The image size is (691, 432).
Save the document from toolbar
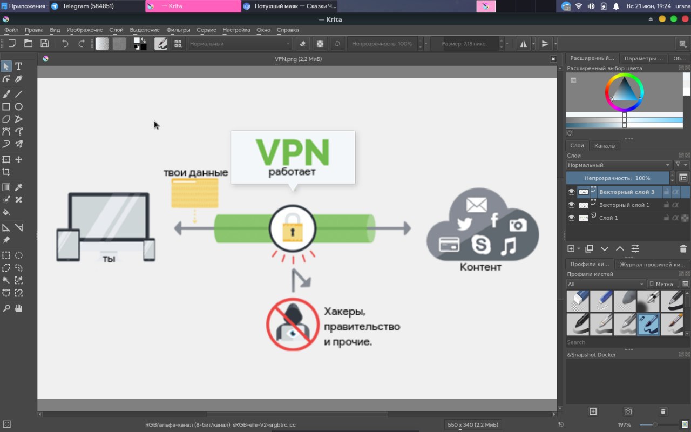click(x=44, y=44)
